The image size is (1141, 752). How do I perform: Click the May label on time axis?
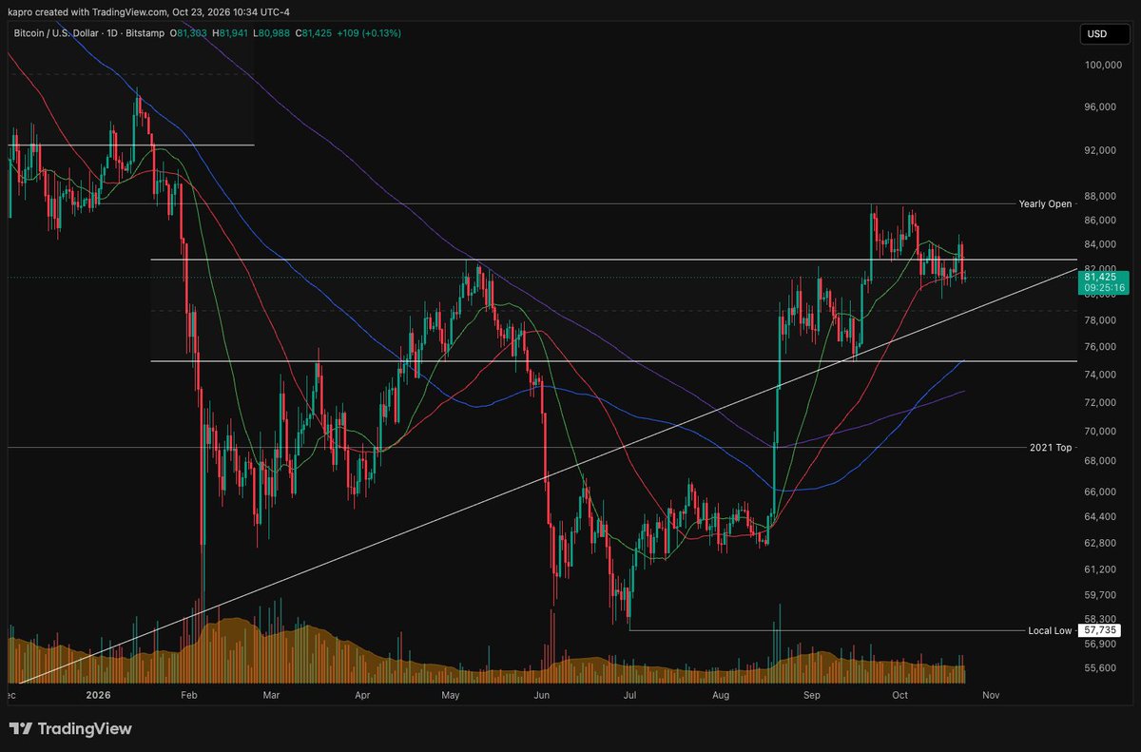pos(451,695)
